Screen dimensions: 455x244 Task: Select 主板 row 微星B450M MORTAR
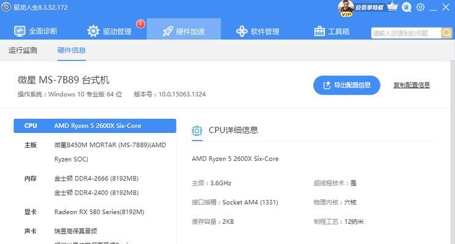tap(95, 152)
